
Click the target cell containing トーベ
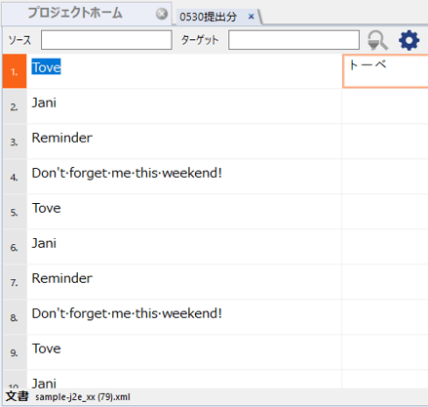tap(385, 71)
